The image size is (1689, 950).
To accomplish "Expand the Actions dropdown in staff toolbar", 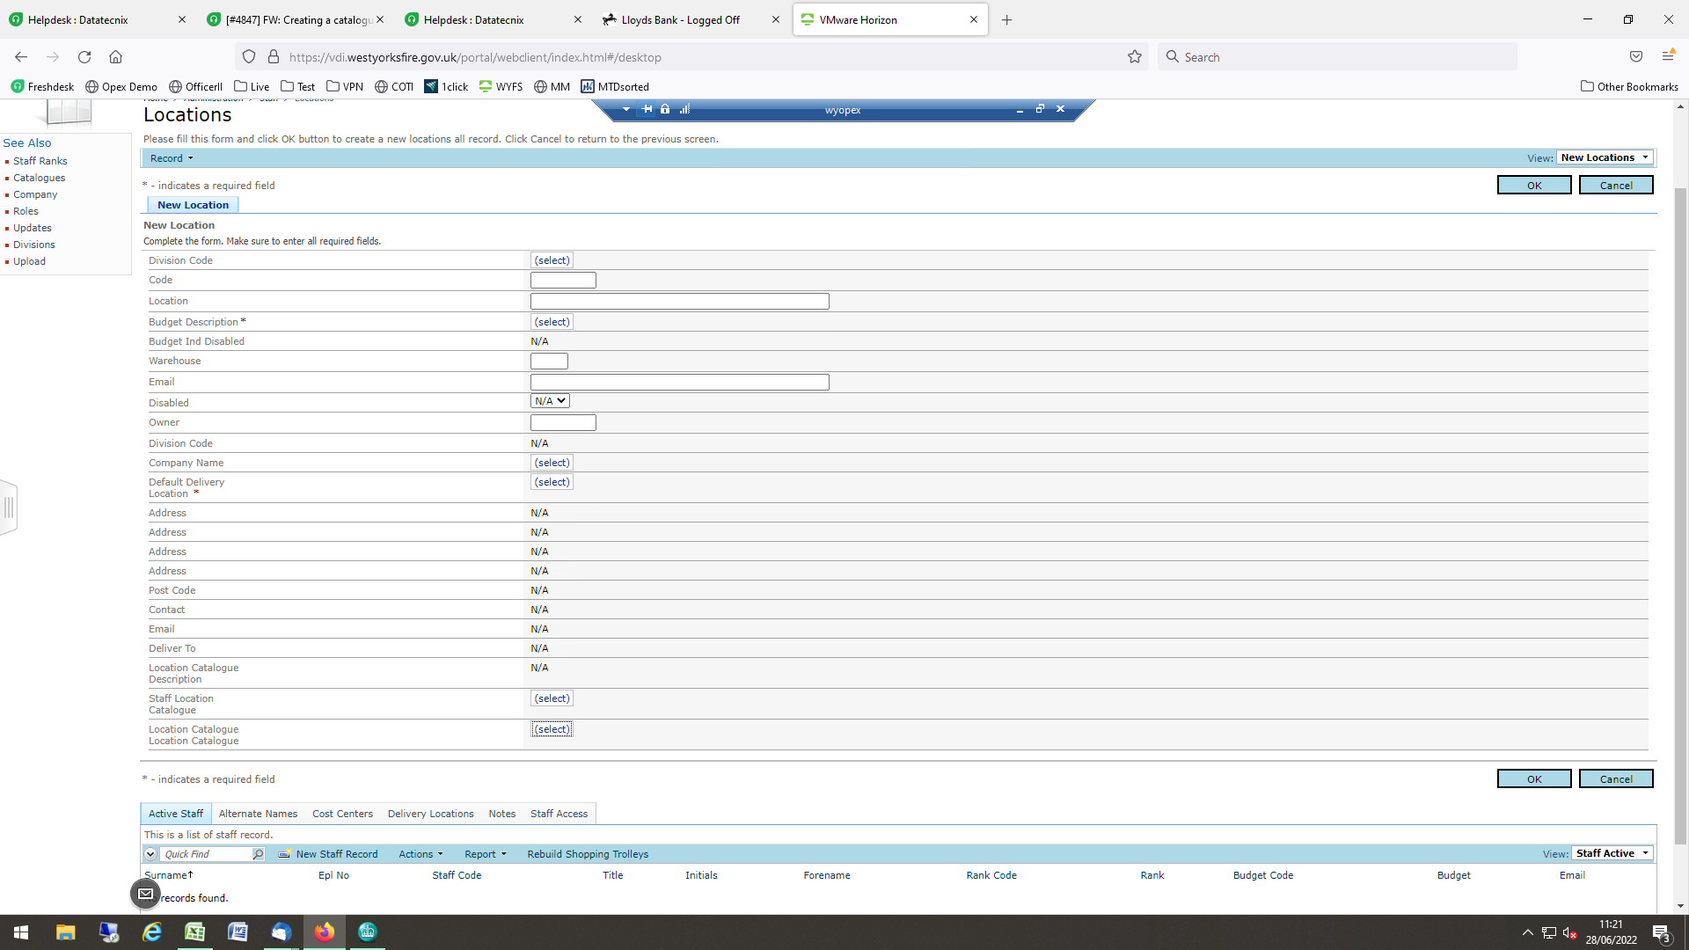I will pyautogui.click(x=420, y=854).
